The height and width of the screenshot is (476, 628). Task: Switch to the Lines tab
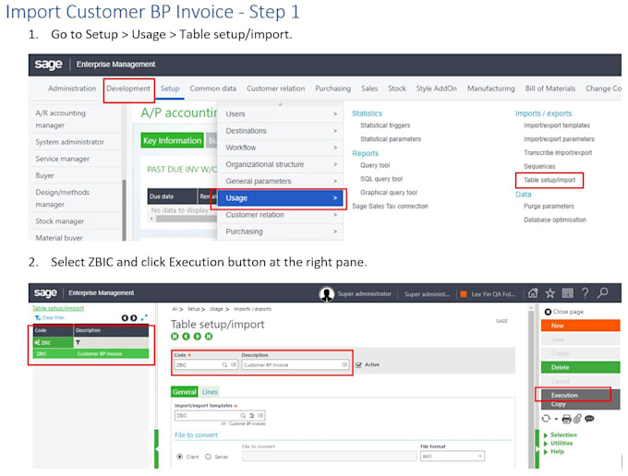pos(210,392)
